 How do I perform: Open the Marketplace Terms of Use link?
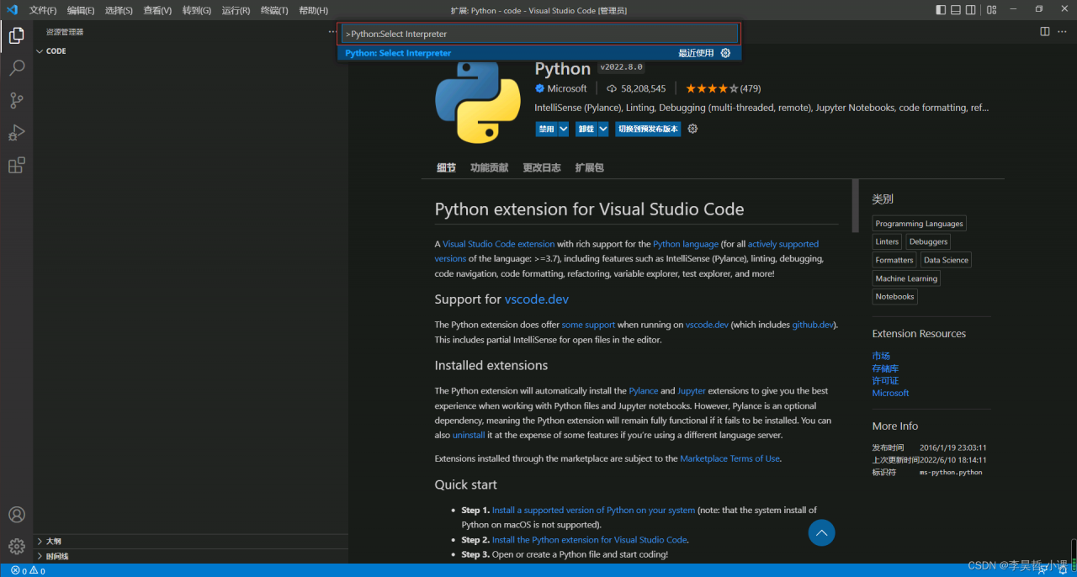coord(729,458)
